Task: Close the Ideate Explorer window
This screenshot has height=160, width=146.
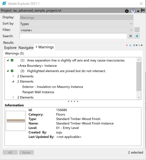Action: coord(141,4)
